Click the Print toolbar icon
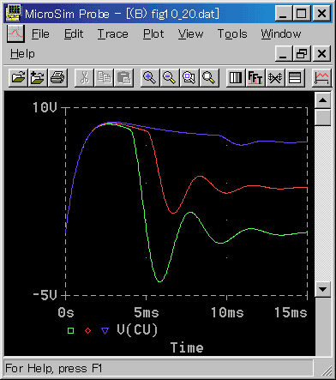 click(x=57, y=77)
